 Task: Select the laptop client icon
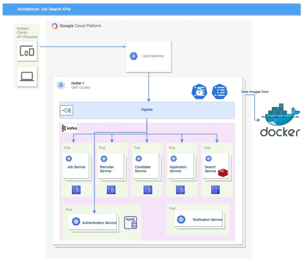(x=27, y=77)
